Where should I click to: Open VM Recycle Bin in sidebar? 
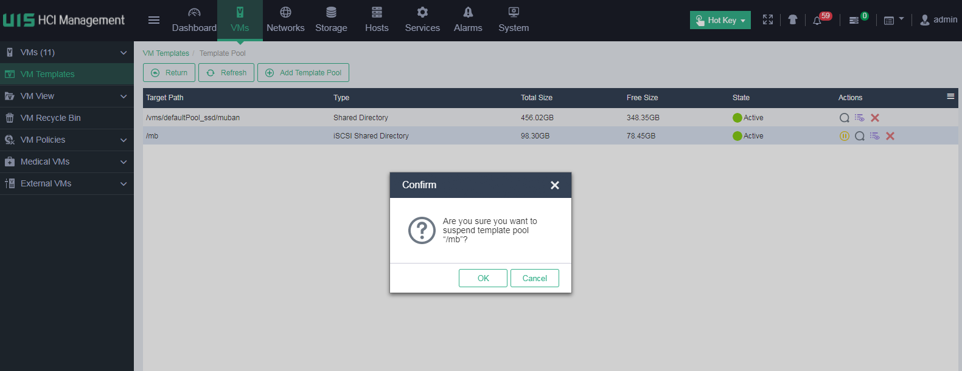click(x=67, y=118)
